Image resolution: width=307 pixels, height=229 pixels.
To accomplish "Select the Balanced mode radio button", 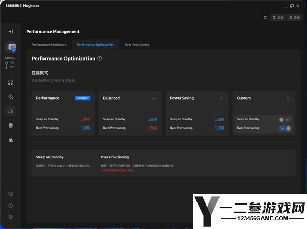I will (154, 98).
